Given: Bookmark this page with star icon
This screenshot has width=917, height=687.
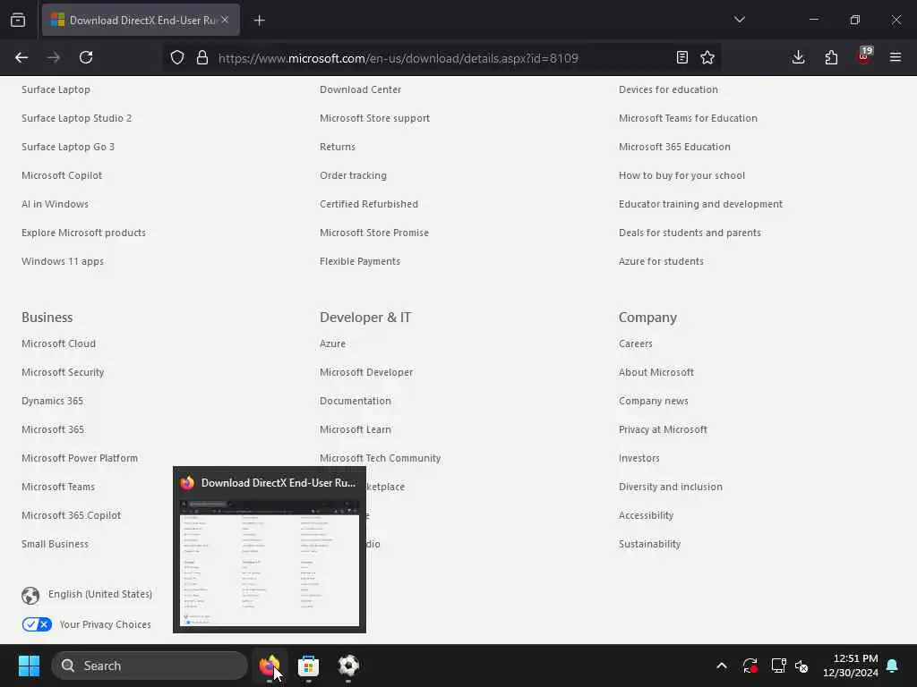Looking at the screenshot, I should [707, 57].
